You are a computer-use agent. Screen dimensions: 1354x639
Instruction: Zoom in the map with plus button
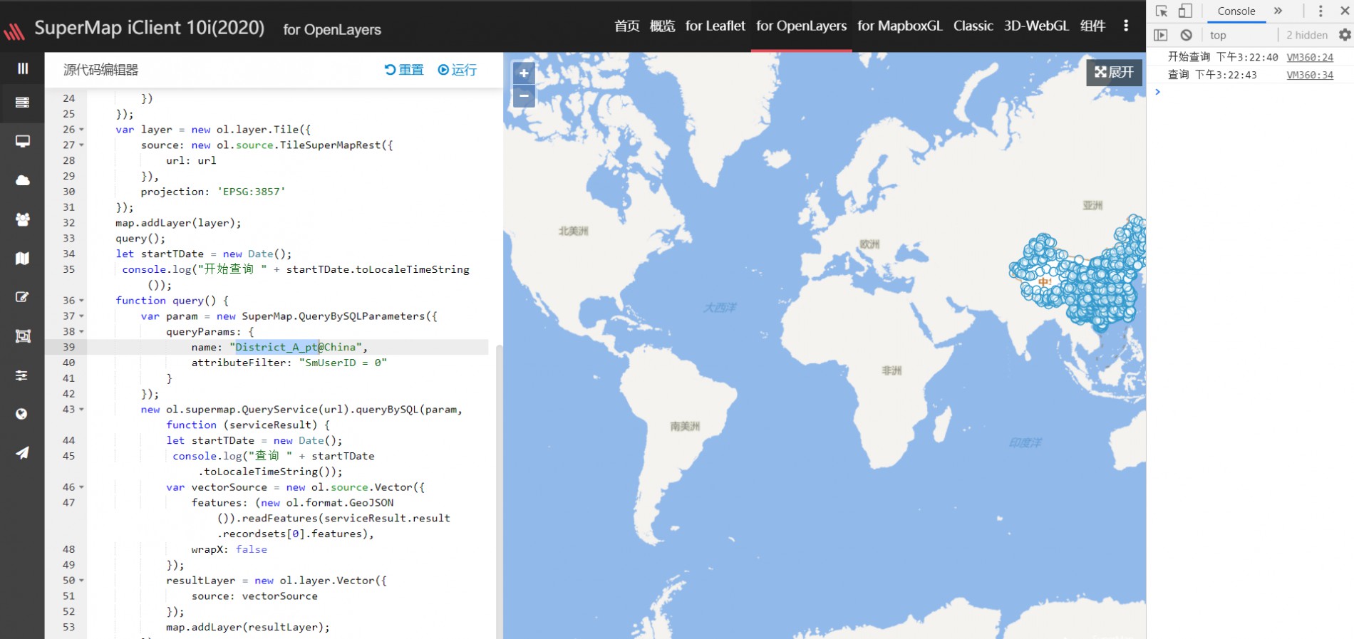524,73
